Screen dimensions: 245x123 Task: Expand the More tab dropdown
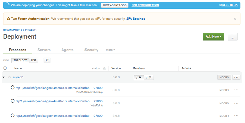click(x=110, y=50)
